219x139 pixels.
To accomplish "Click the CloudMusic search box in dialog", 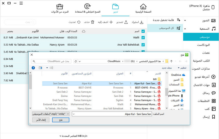I will click(x=51, y=61).
